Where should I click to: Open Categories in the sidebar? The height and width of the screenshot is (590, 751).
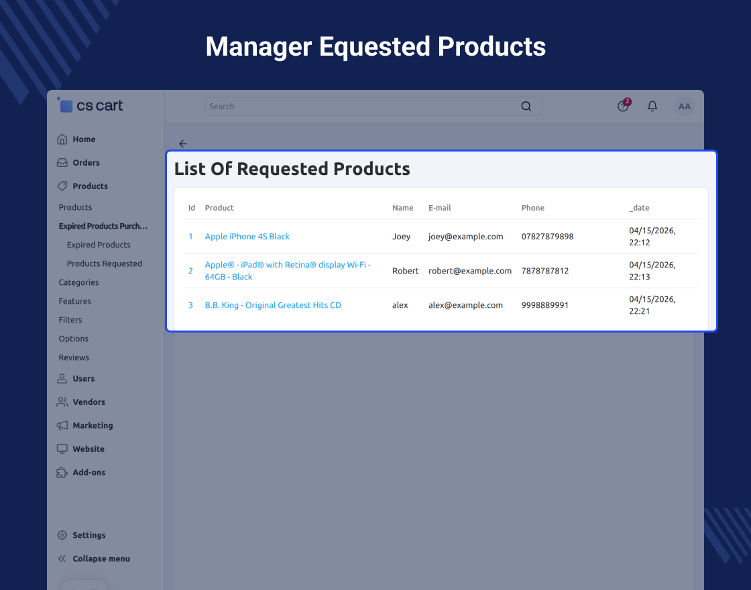click(x=78, y=282)
